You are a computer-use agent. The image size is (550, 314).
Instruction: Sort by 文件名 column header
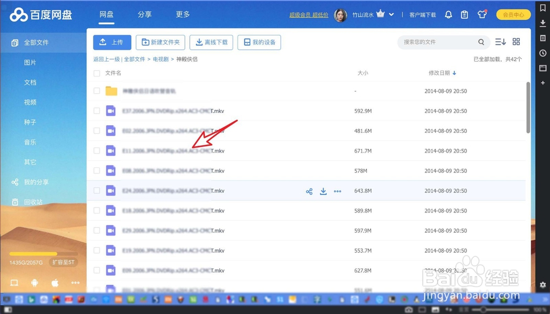(113, 73)
